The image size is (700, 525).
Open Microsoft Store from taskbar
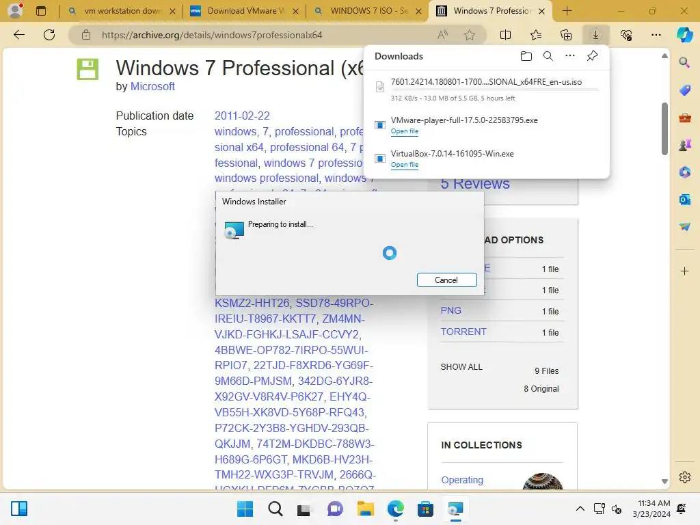[x=425, y=509]
